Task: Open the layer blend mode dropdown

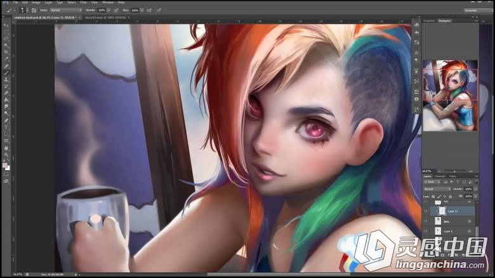Action: (437, 189)
